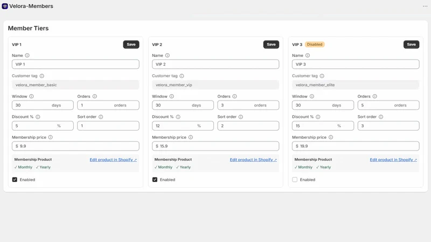
Task: Show info icon for VIP 3 Discount %
Action: pos(318,117)
